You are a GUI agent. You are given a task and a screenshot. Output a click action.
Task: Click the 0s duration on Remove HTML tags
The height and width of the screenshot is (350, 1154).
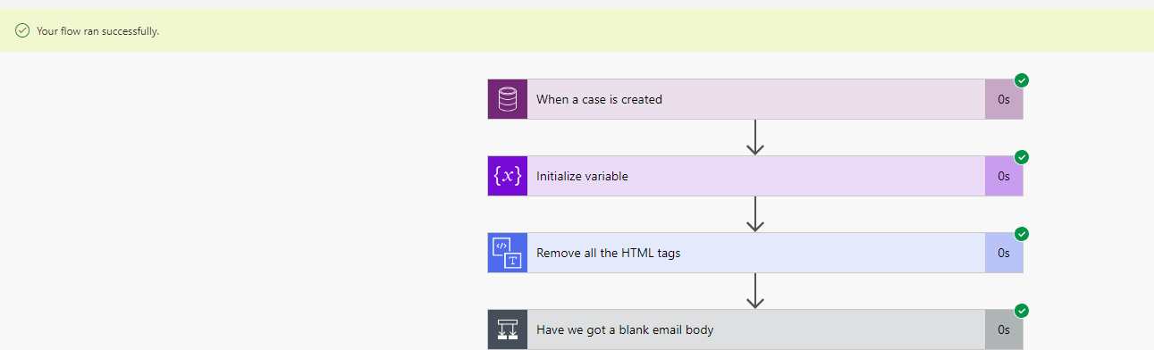pyautogui.click(x=1004, y=253)
